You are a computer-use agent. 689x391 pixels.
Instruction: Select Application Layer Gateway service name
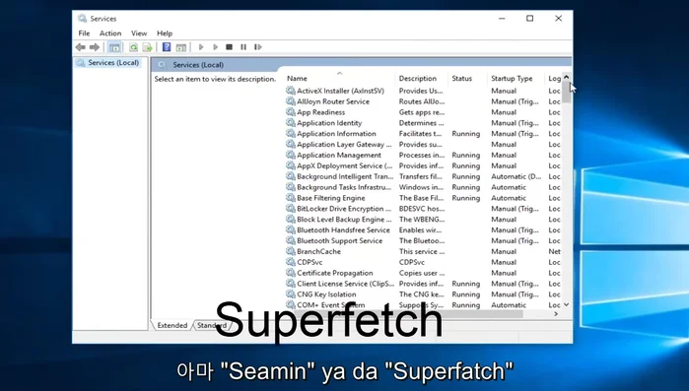coord(344,145)
